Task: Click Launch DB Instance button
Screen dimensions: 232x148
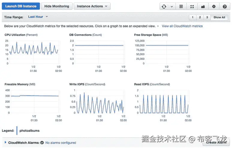Action: (21, 6)
